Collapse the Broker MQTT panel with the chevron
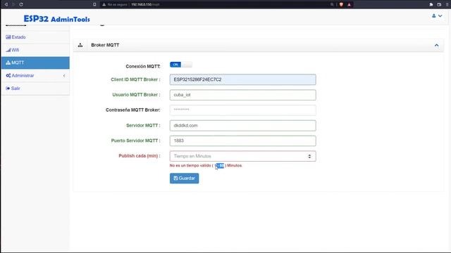 pos(437,45)
